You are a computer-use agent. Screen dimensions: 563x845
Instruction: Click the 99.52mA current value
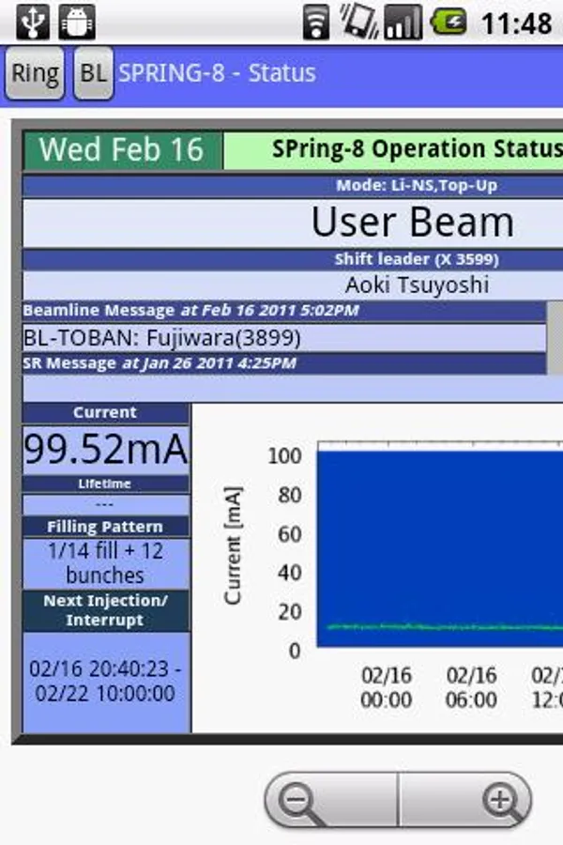(106, 450)
